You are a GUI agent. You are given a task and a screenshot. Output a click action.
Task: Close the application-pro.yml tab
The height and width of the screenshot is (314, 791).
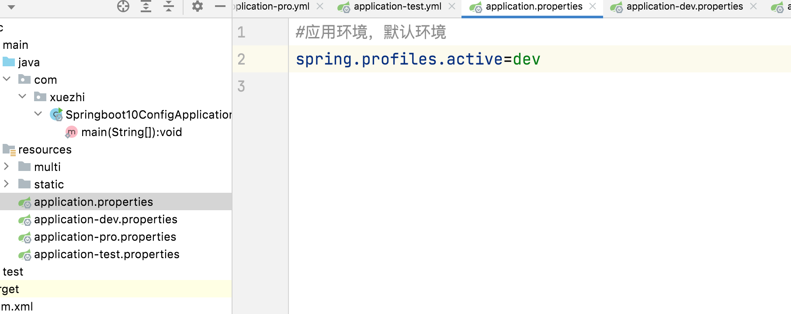320,6
